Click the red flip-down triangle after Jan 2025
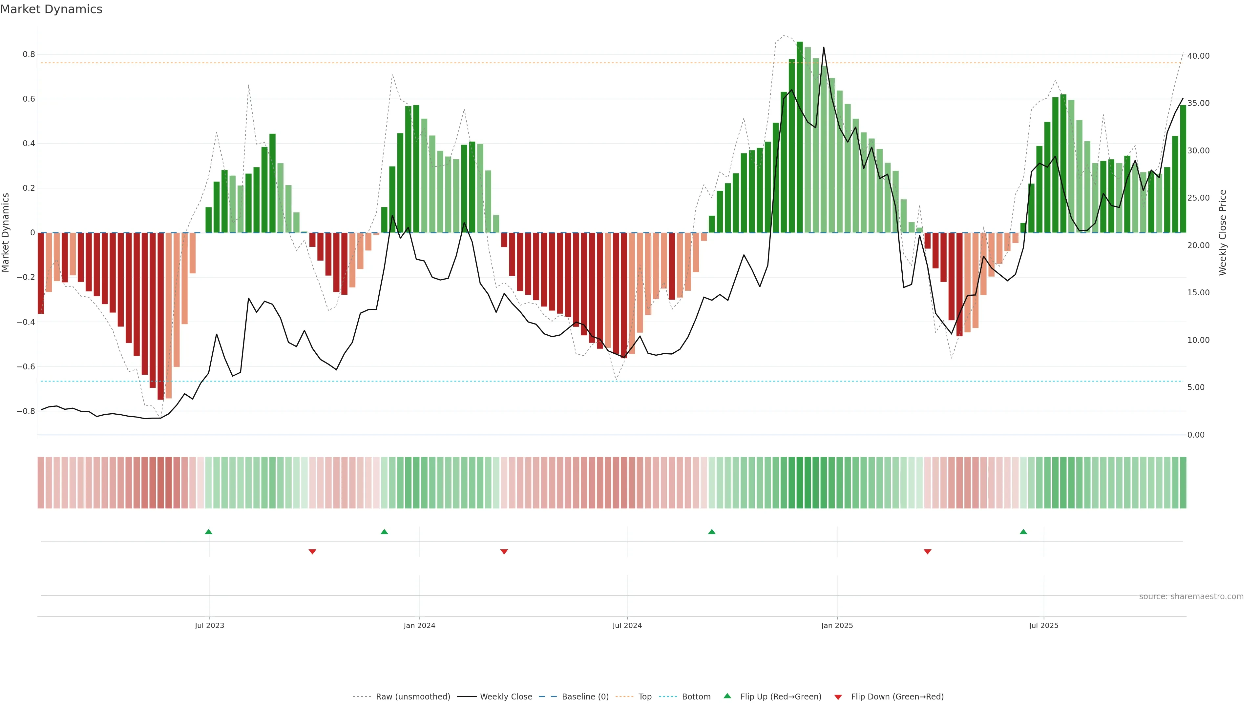The image size is (1260, 708). (927, 552)
